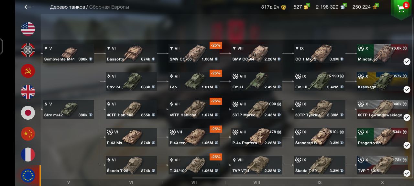The image size is (414, 186).
Task: Open the shop cart icon
Action: 402,9
